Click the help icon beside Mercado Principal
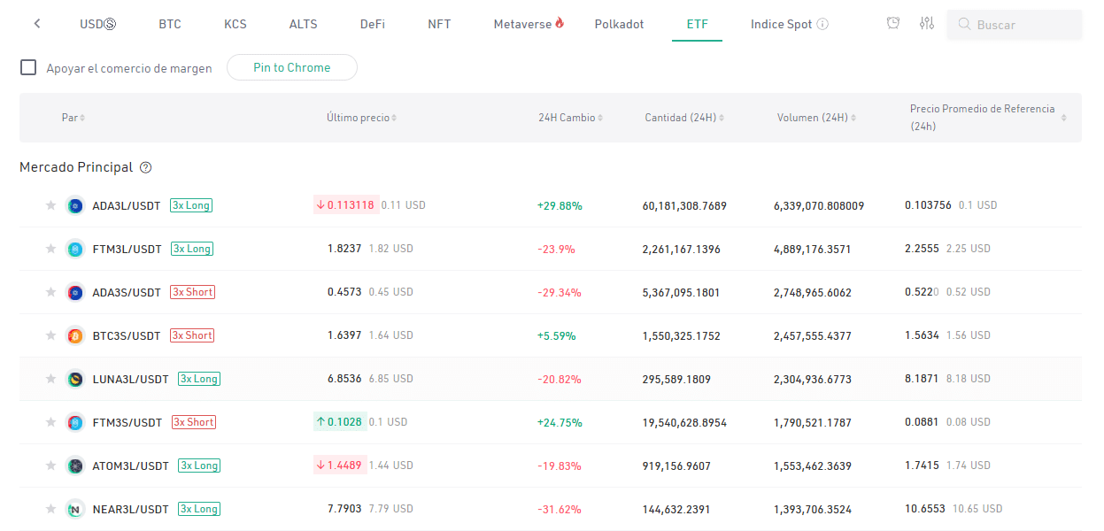The width and height of the screenshot is (1104, 531). pyautogui.click(x=146, y=167)
